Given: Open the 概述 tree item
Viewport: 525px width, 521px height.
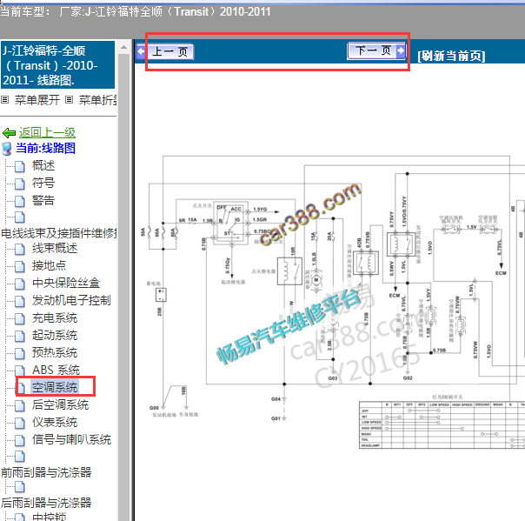Looking at the screenshot, I should click(43, 165).
